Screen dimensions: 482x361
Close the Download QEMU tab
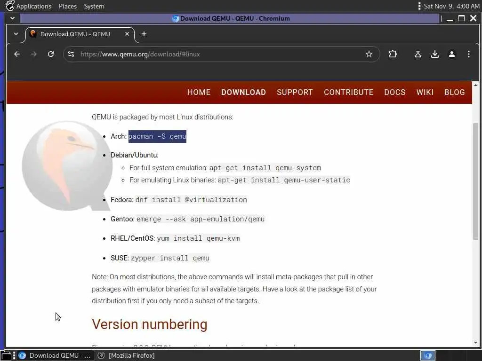point(127,34)
